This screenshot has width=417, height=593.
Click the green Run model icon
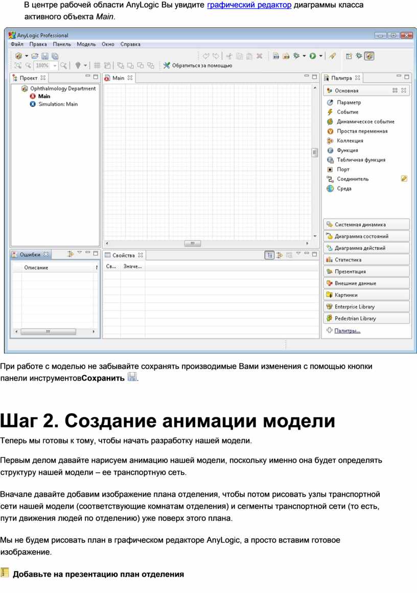click(313, 56)
